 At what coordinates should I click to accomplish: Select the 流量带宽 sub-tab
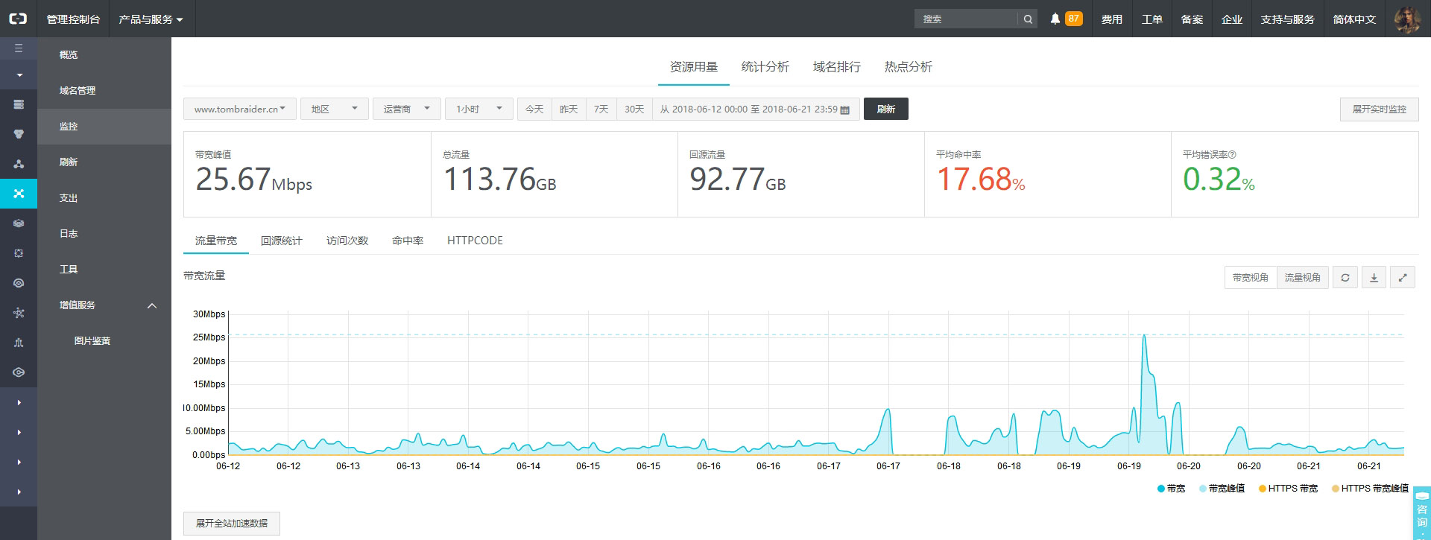click(x=216, y=241)
